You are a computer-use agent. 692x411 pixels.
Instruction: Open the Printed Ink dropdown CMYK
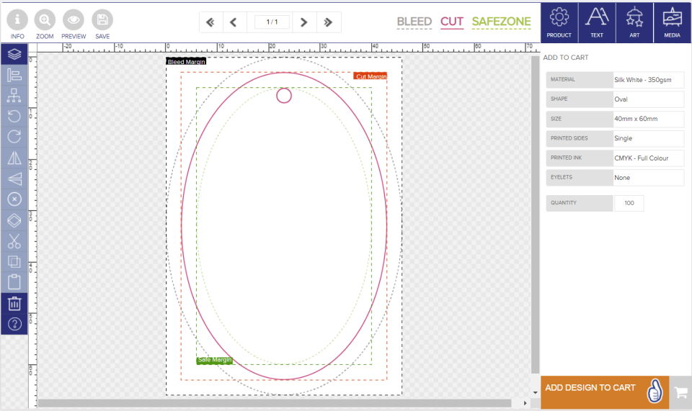click(648, 158)
